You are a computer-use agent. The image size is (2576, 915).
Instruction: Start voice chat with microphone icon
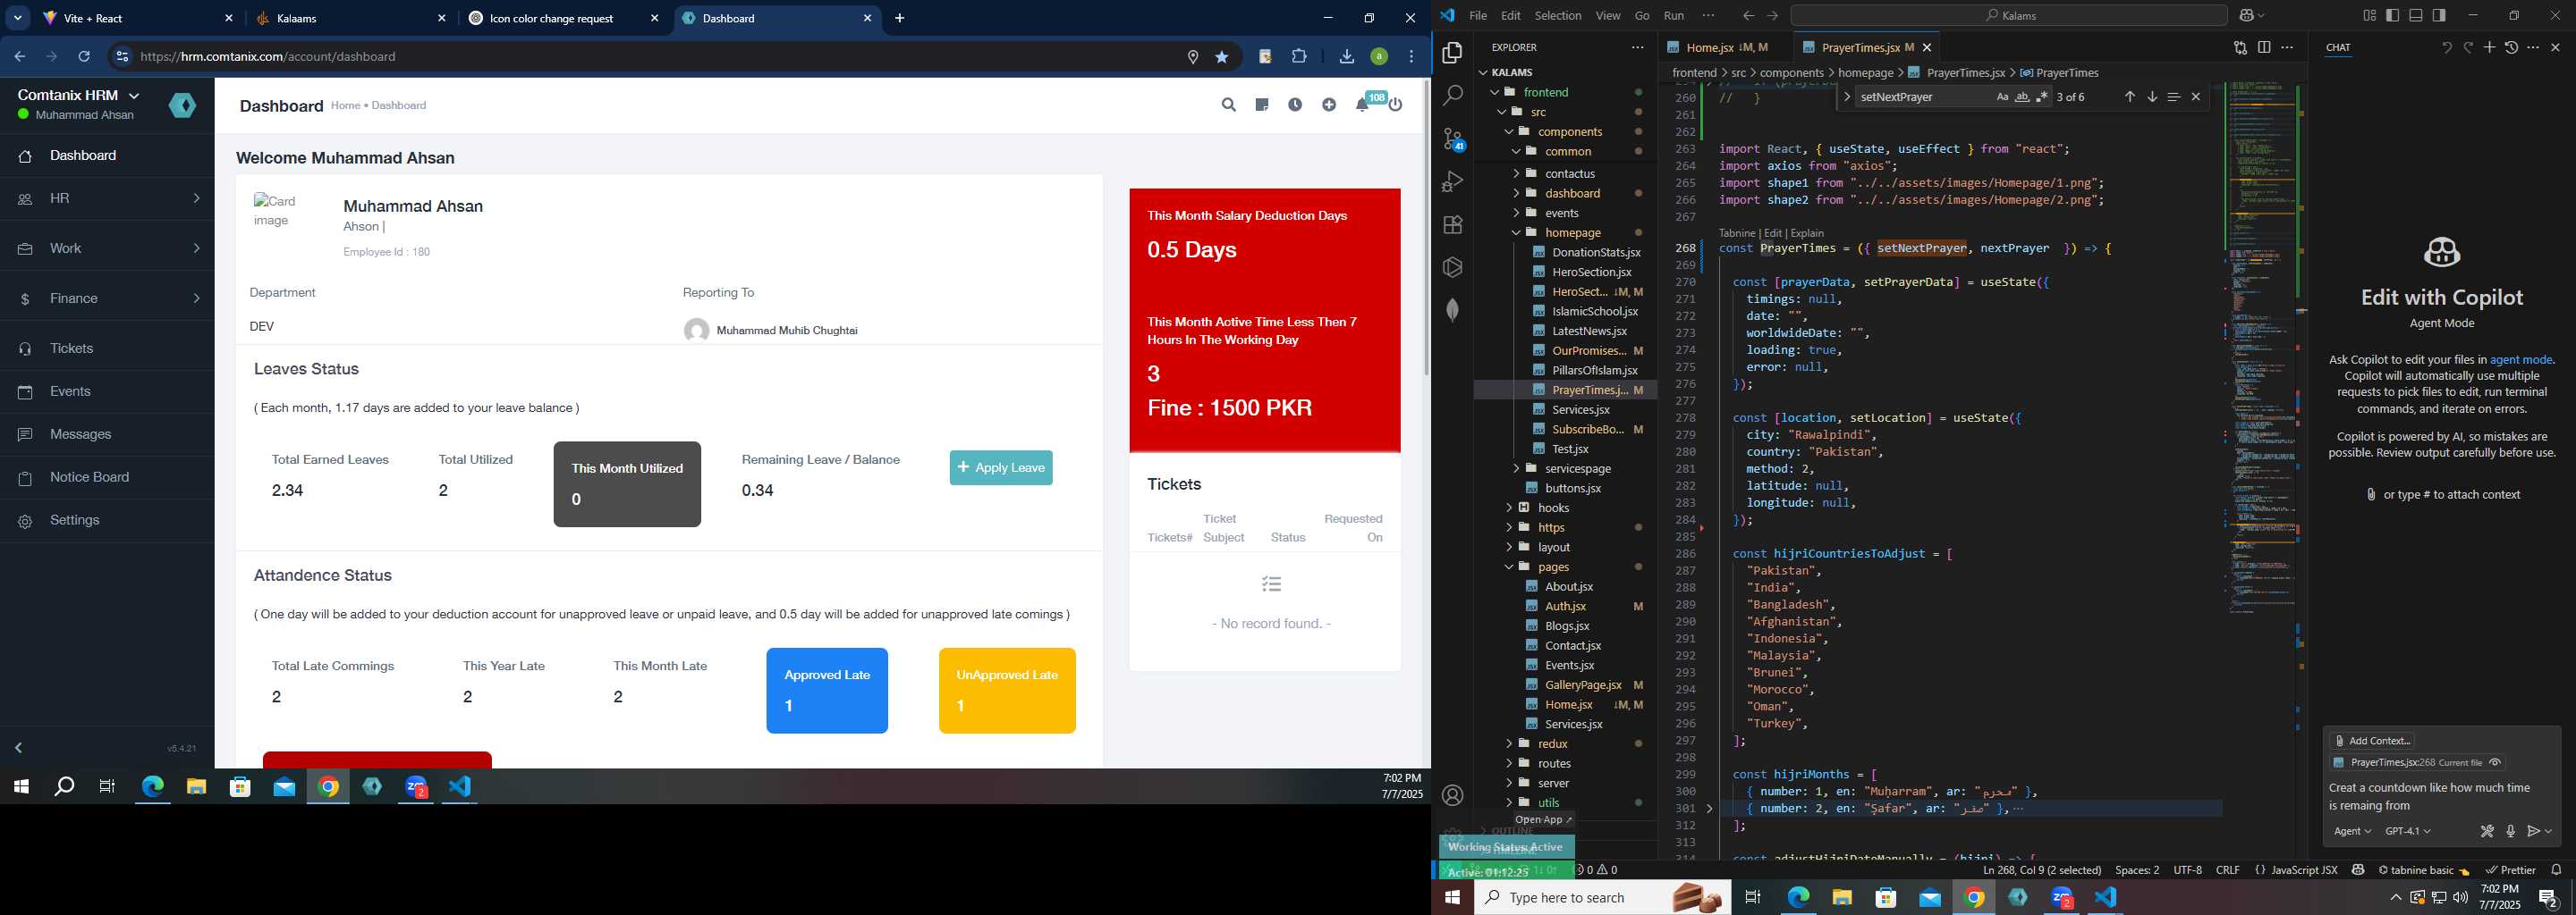(x=2510, y=831)
